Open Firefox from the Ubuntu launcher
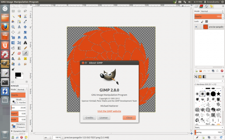The width and height of the screenshot is (225, 140). (x=5, y=27)
